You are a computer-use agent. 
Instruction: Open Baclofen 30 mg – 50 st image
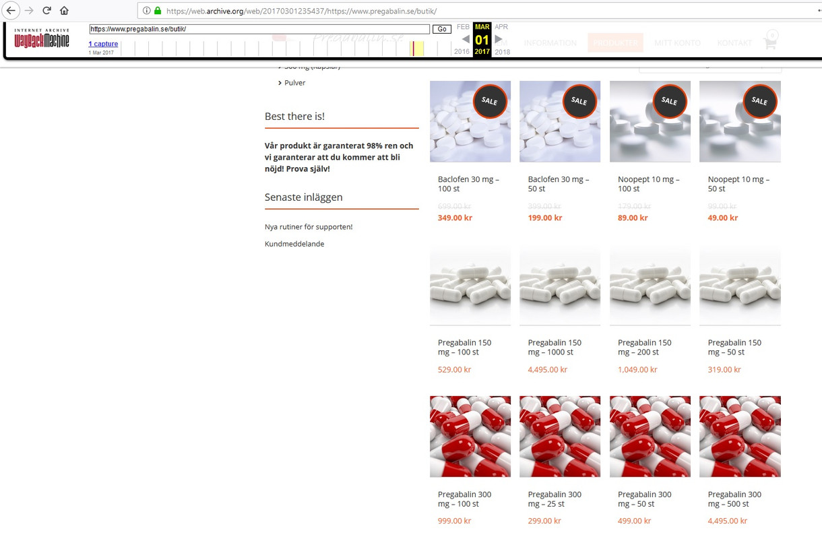pos(560,121)
